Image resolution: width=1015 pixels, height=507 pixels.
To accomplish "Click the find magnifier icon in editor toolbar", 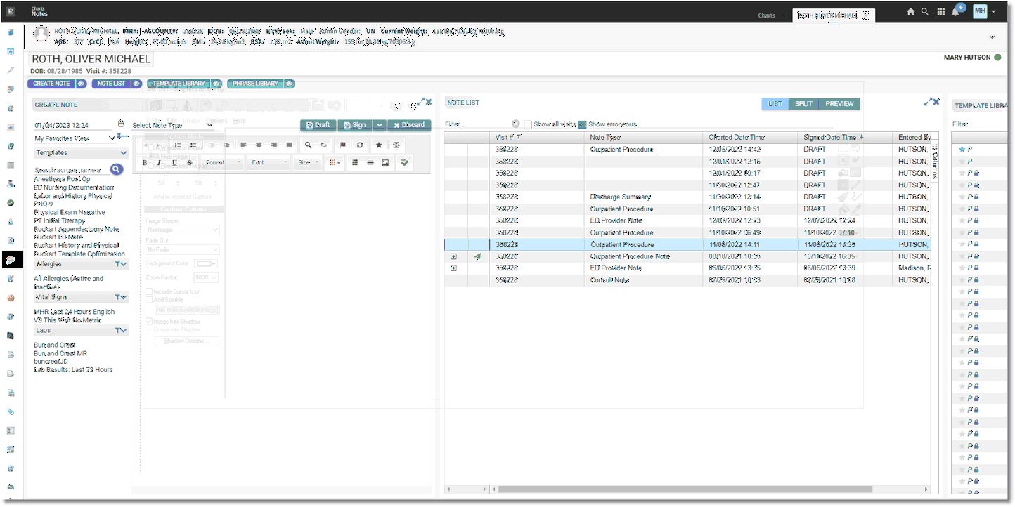I will [308, 145].
